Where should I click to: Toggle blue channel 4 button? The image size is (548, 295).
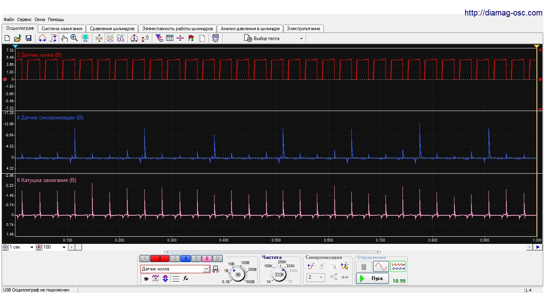point(185,259)
